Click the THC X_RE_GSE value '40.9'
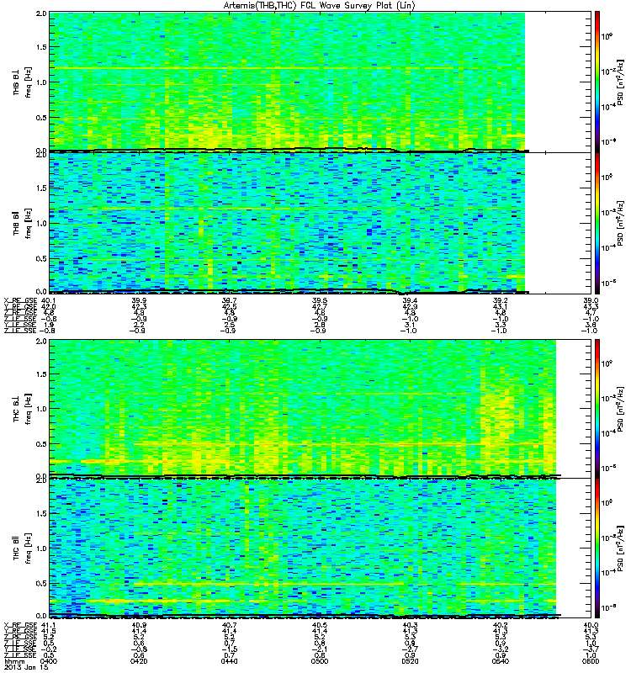 (x=139, y=625)
